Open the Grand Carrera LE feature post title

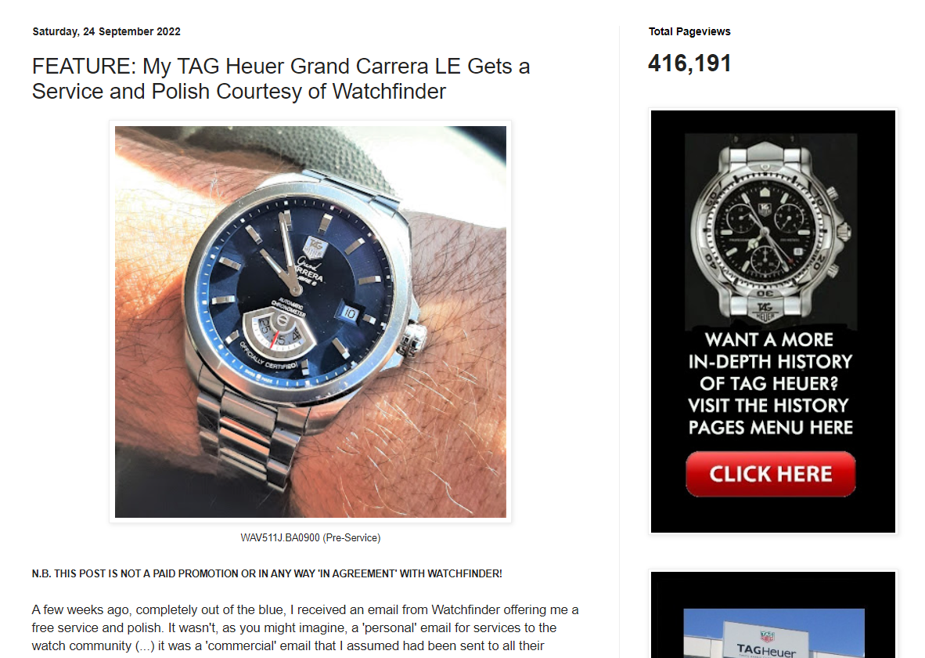point(281,78)
